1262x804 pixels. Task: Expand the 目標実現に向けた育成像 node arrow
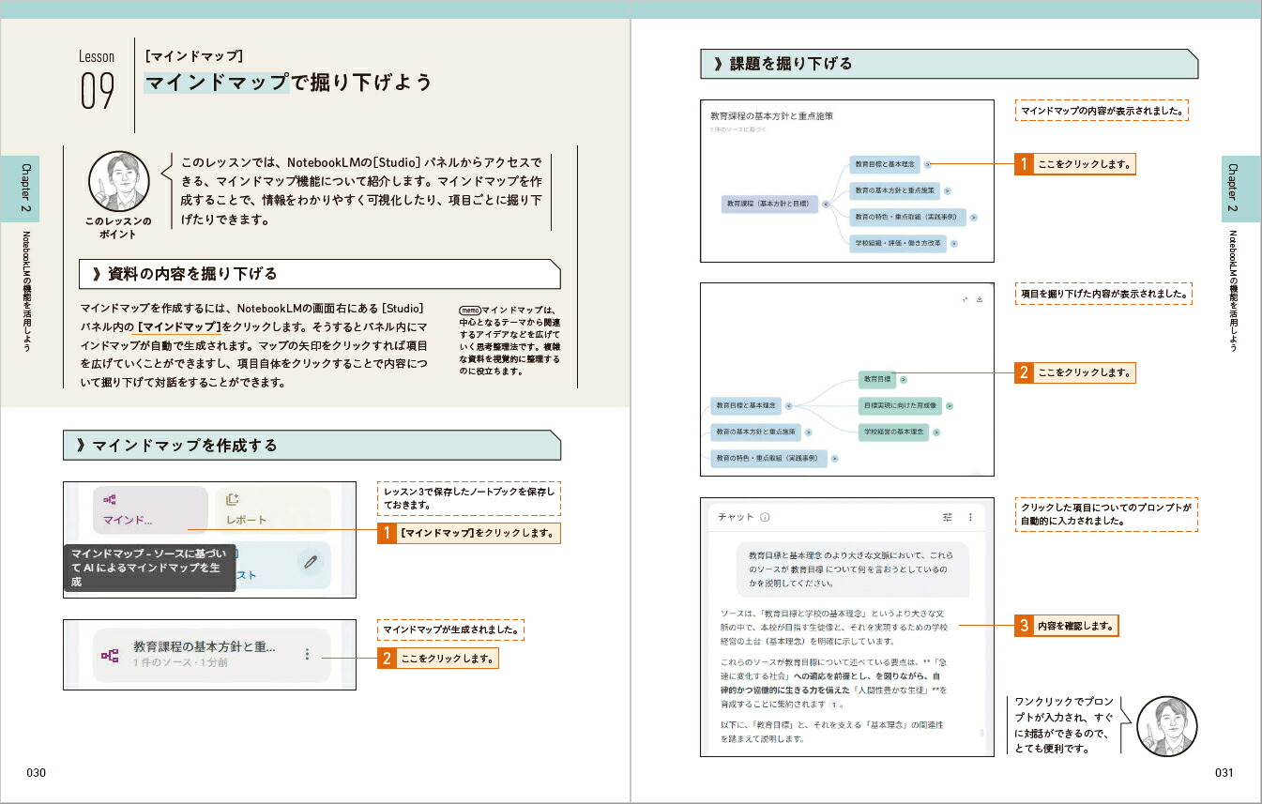(950, 406)
